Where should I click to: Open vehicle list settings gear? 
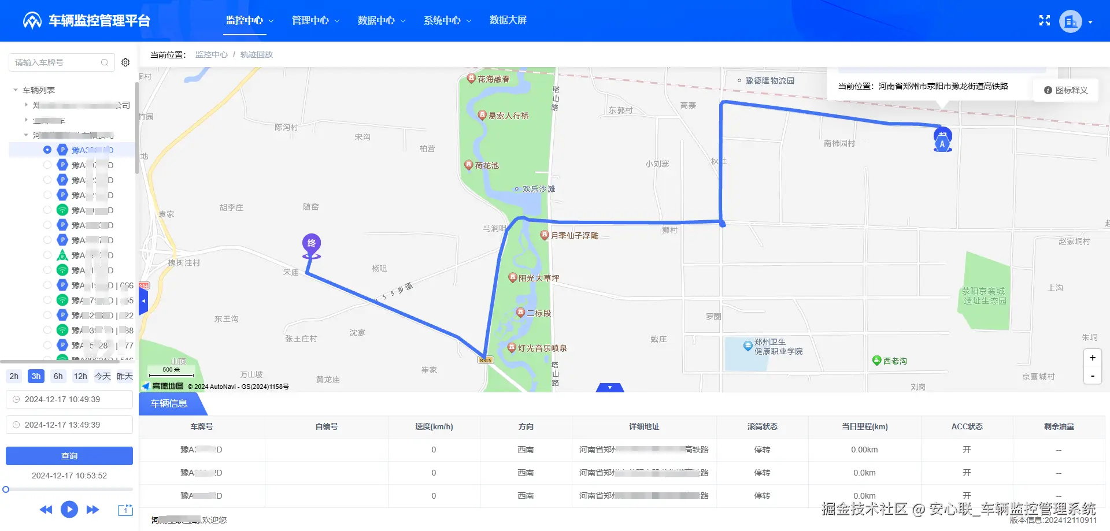tap(125, 62)
